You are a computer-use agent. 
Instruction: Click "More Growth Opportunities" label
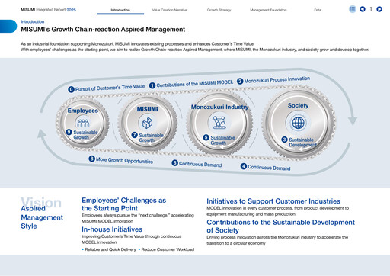click(124, 160)
